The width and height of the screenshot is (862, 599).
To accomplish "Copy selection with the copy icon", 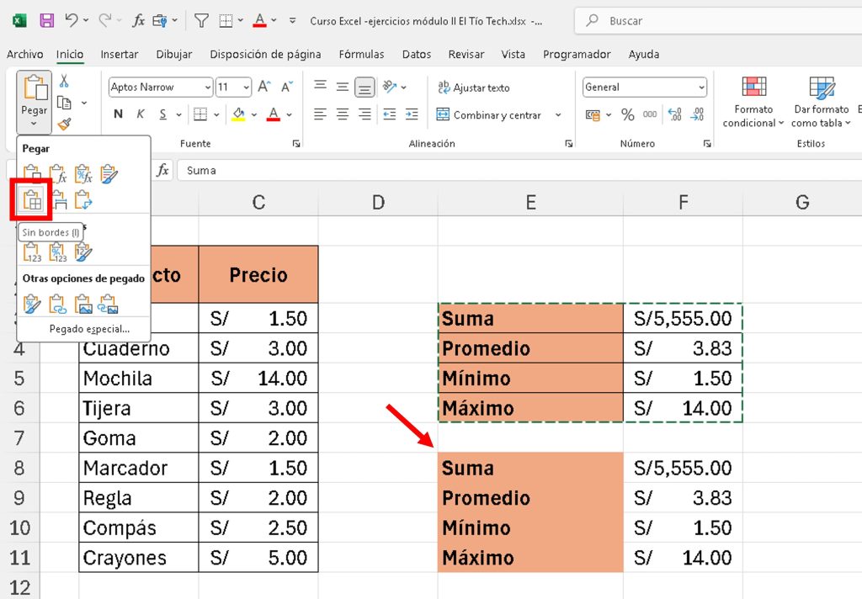I will (x=64, y=103).
